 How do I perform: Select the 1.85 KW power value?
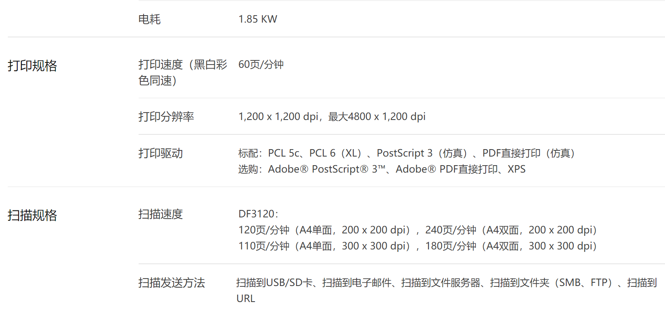pos(257,19)
